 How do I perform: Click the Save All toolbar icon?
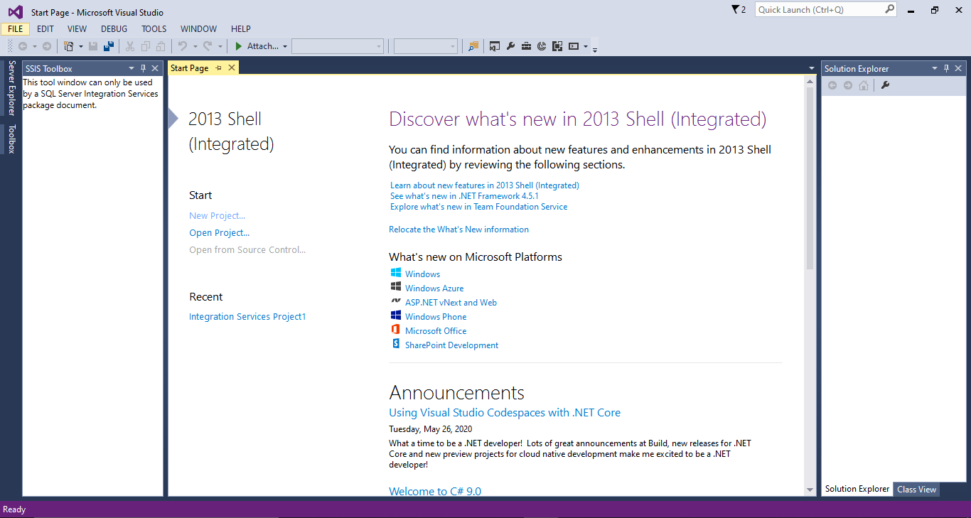[x=109, y=46]
